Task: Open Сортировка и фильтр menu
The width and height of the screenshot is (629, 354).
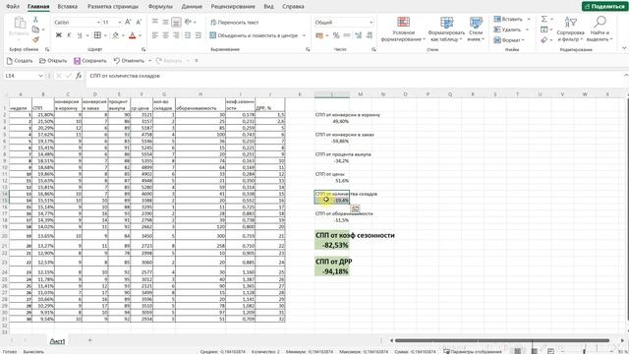Action: point(570,29)
